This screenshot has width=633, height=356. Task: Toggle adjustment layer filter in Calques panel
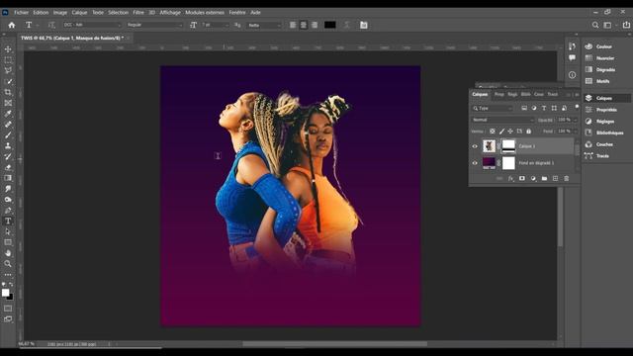coord(534,108)
